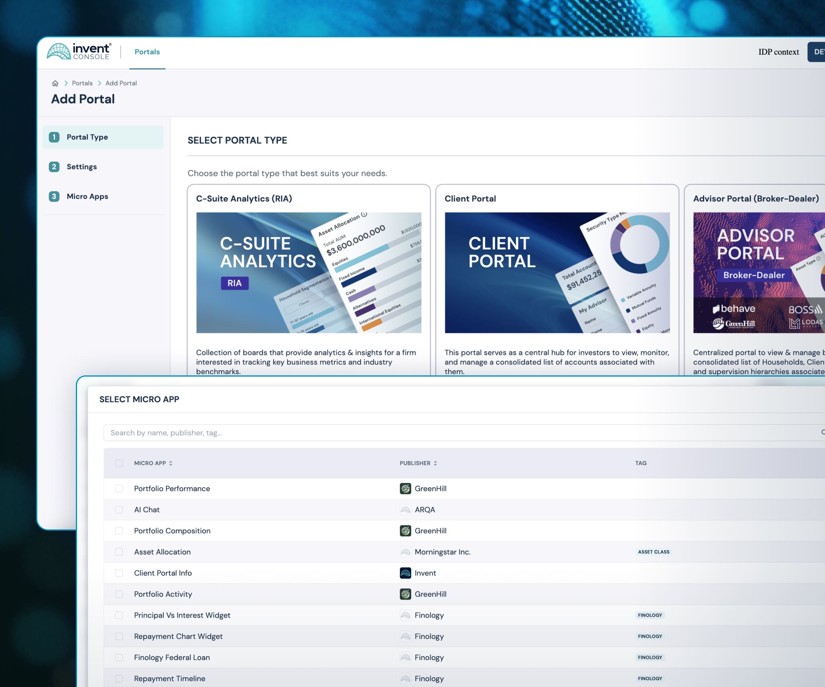Click the Invent Console logo
This screenshot has width=825, height=687.
(79, 52)
